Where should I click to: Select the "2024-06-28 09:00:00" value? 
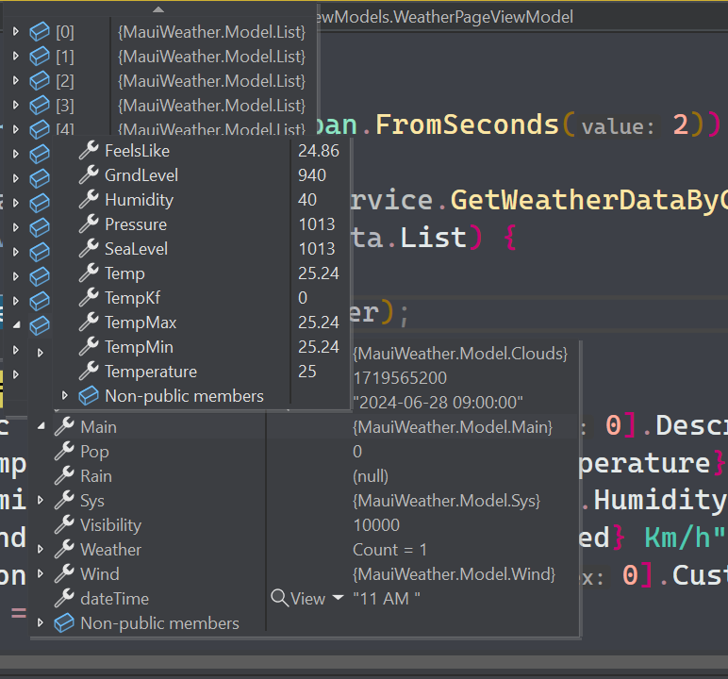pyautogui.click(x=438, y=402)
